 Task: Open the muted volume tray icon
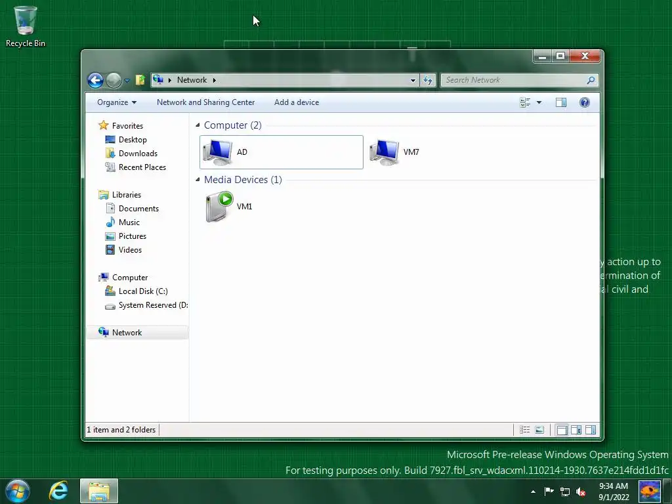(x=581, y=492)
